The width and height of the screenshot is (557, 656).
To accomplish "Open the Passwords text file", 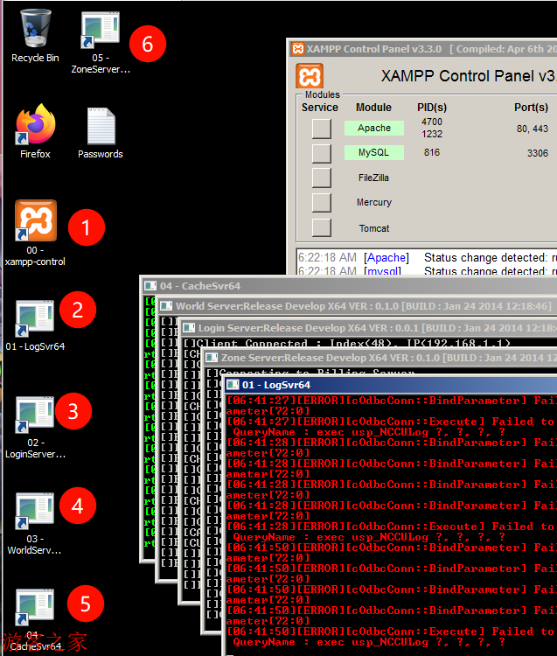I will (100, 126).
